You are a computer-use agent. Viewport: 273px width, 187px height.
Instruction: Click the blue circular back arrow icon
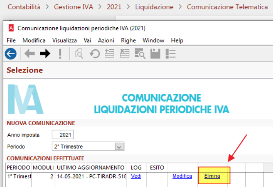(x=11, y=54)
